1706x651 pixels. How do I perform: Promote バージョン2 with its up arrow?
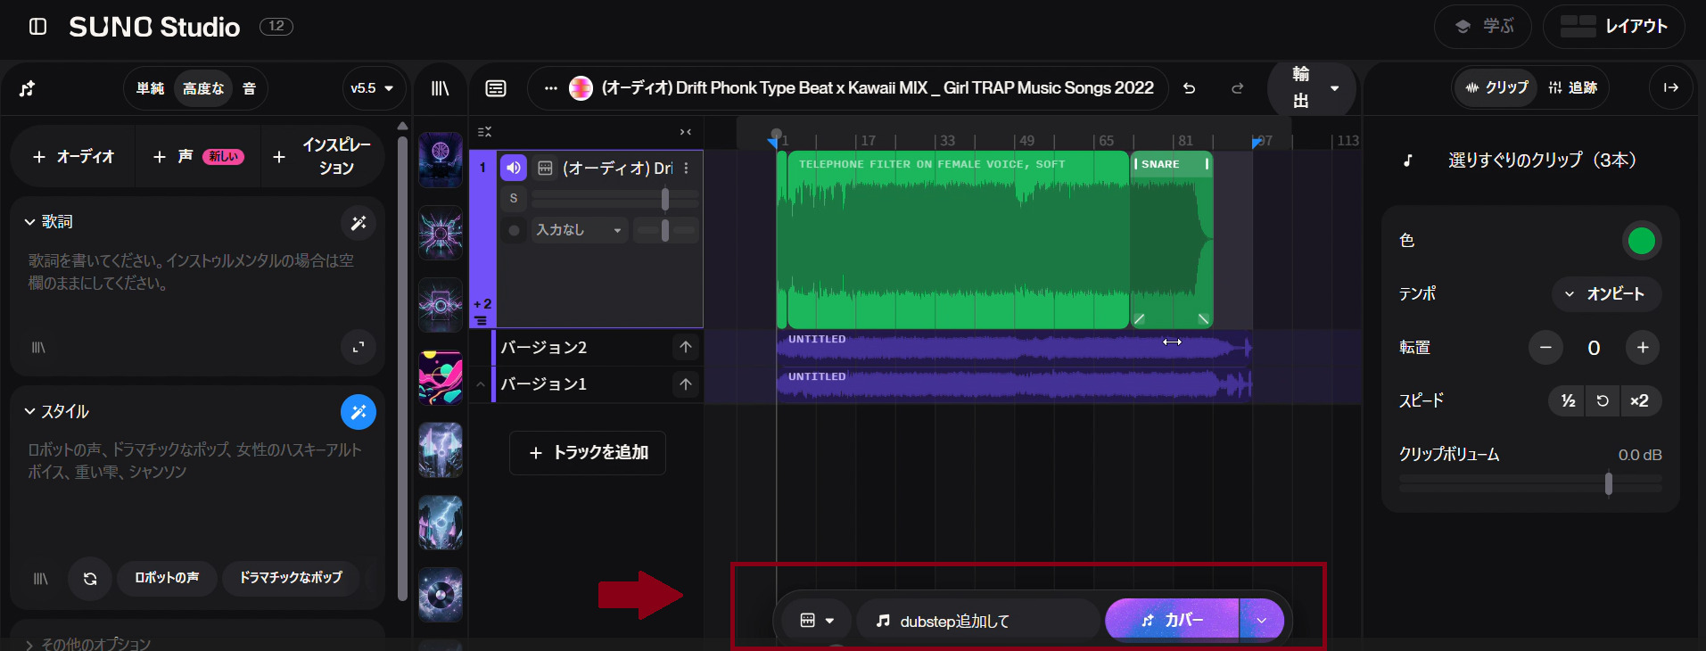(686, 347)
